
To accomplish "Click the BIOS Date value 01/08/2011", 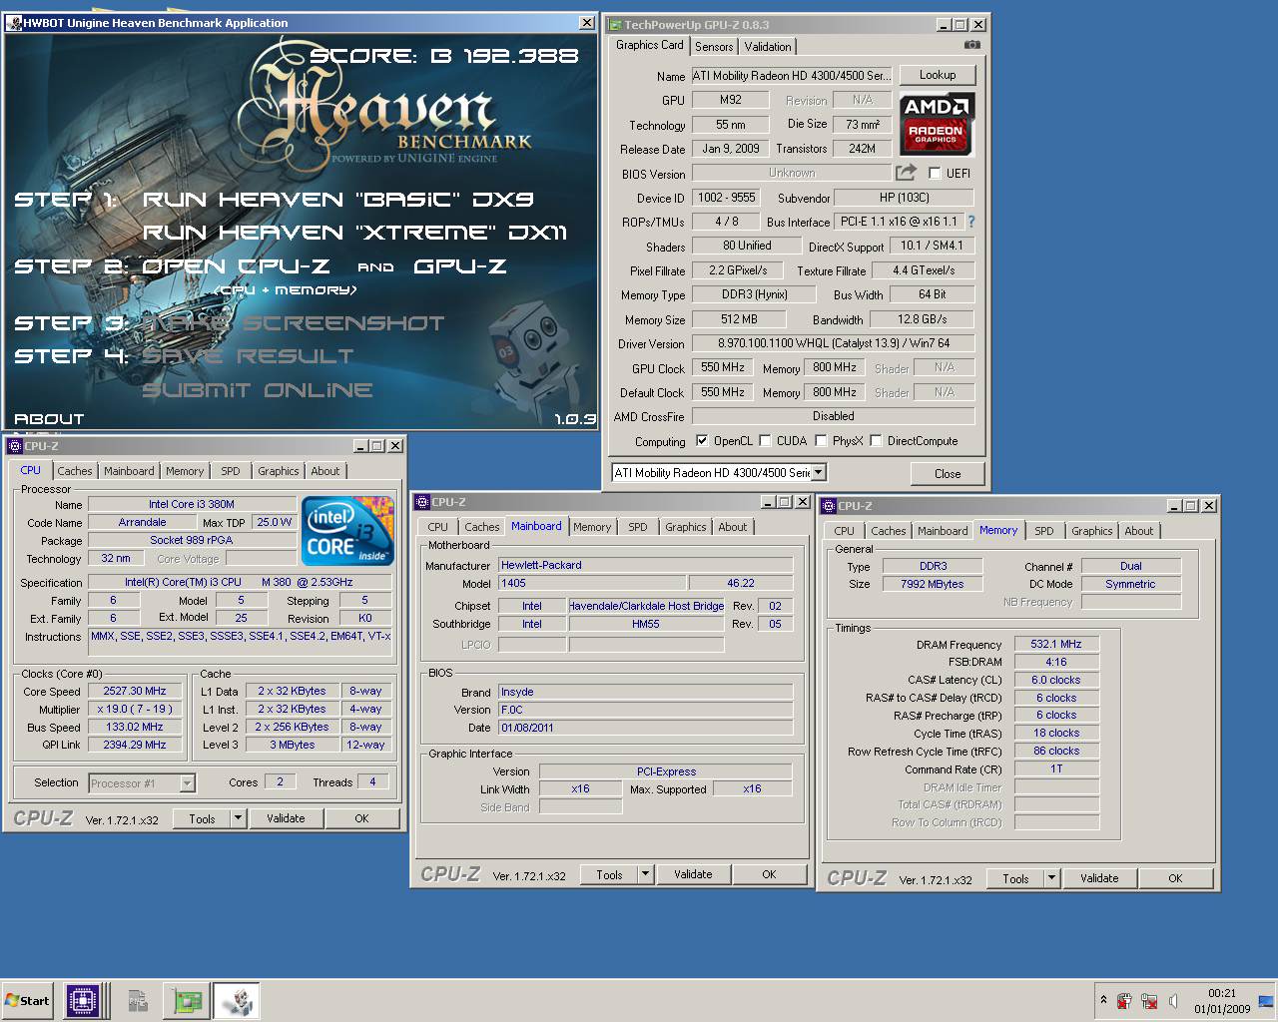I will [646, 728].
